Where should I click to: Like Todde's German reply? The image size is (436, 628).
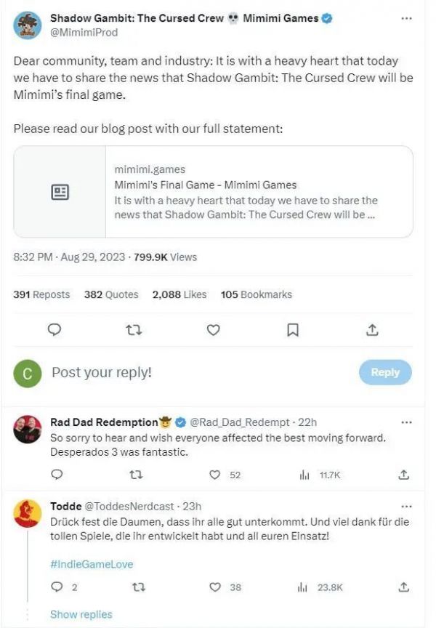tap(215, 587)
